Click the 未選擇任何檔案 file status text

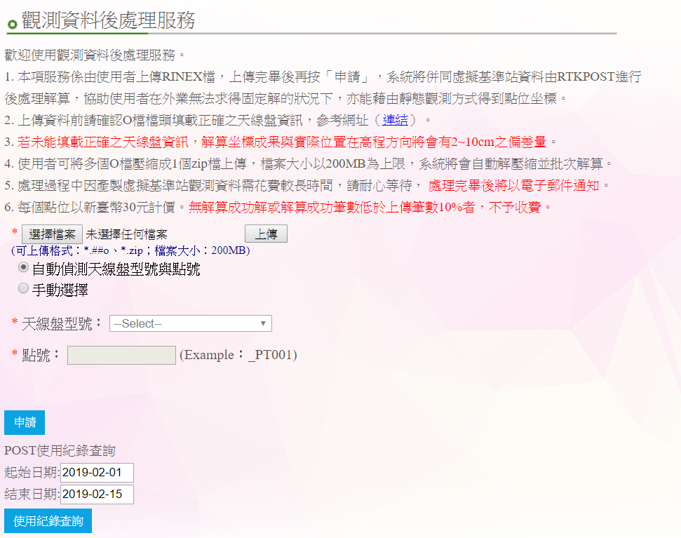tap(126, 234)
